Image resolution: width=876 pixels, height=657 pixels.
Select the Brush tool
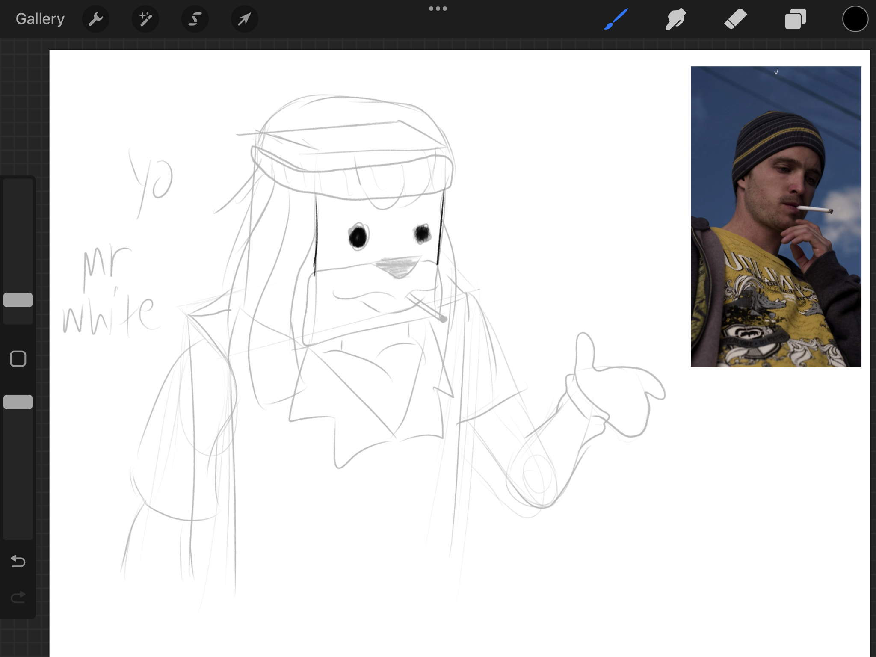(x=616, y=19)
